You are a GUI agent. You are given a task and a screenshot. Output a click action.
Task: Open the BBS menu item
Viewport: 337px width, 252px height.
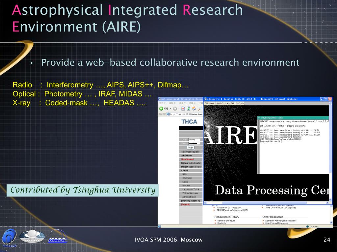(x=184, y=175)
